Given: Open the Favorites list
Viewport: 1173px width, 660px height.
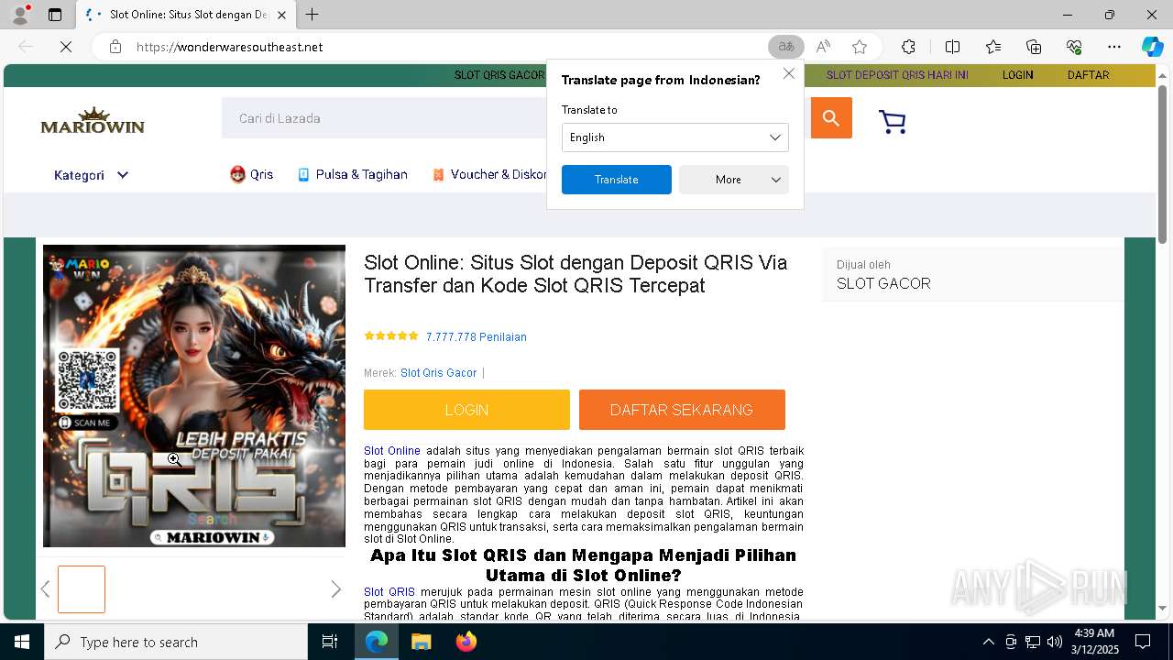Looking at the screenshot, I should coord(993,47).
